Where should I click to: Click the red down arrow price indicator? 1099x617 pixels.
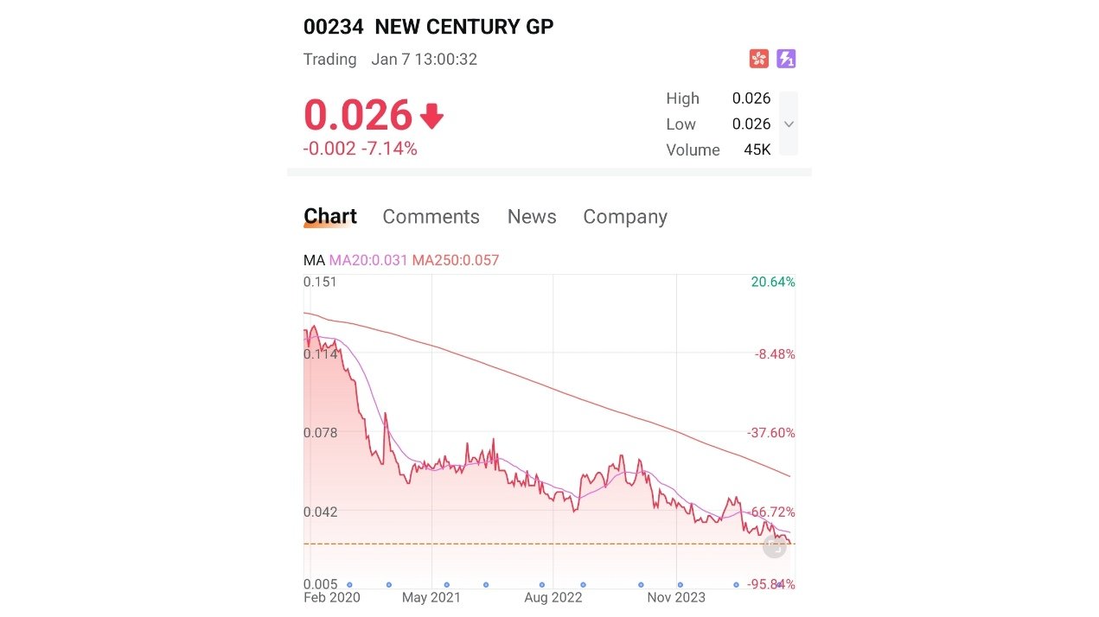431,116
